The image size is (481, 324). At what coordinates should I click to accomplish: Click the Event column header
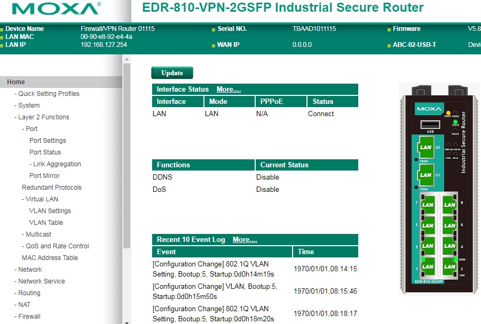tap(222, 252)
